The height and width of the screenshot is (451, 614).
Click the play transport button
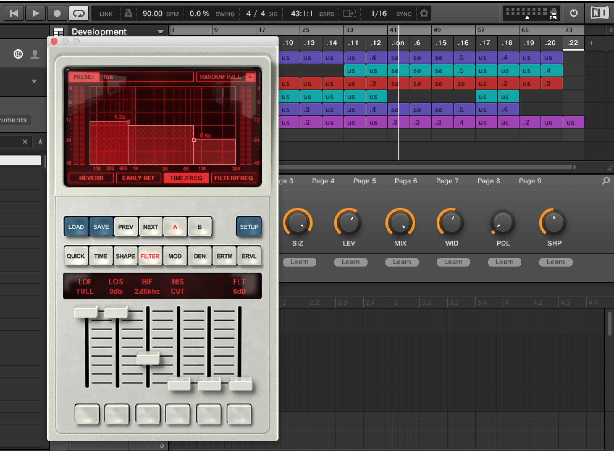click(36, 13)
